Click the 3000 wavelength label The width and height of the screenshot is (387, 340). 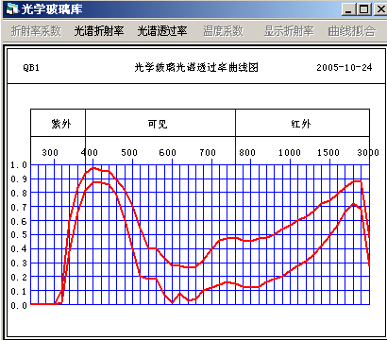368,153
